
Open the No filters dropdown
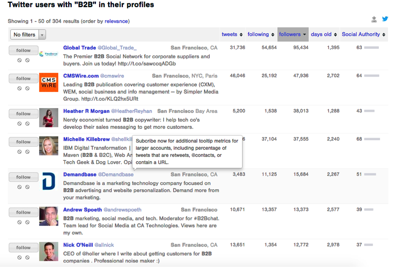(x=28, y=34)
